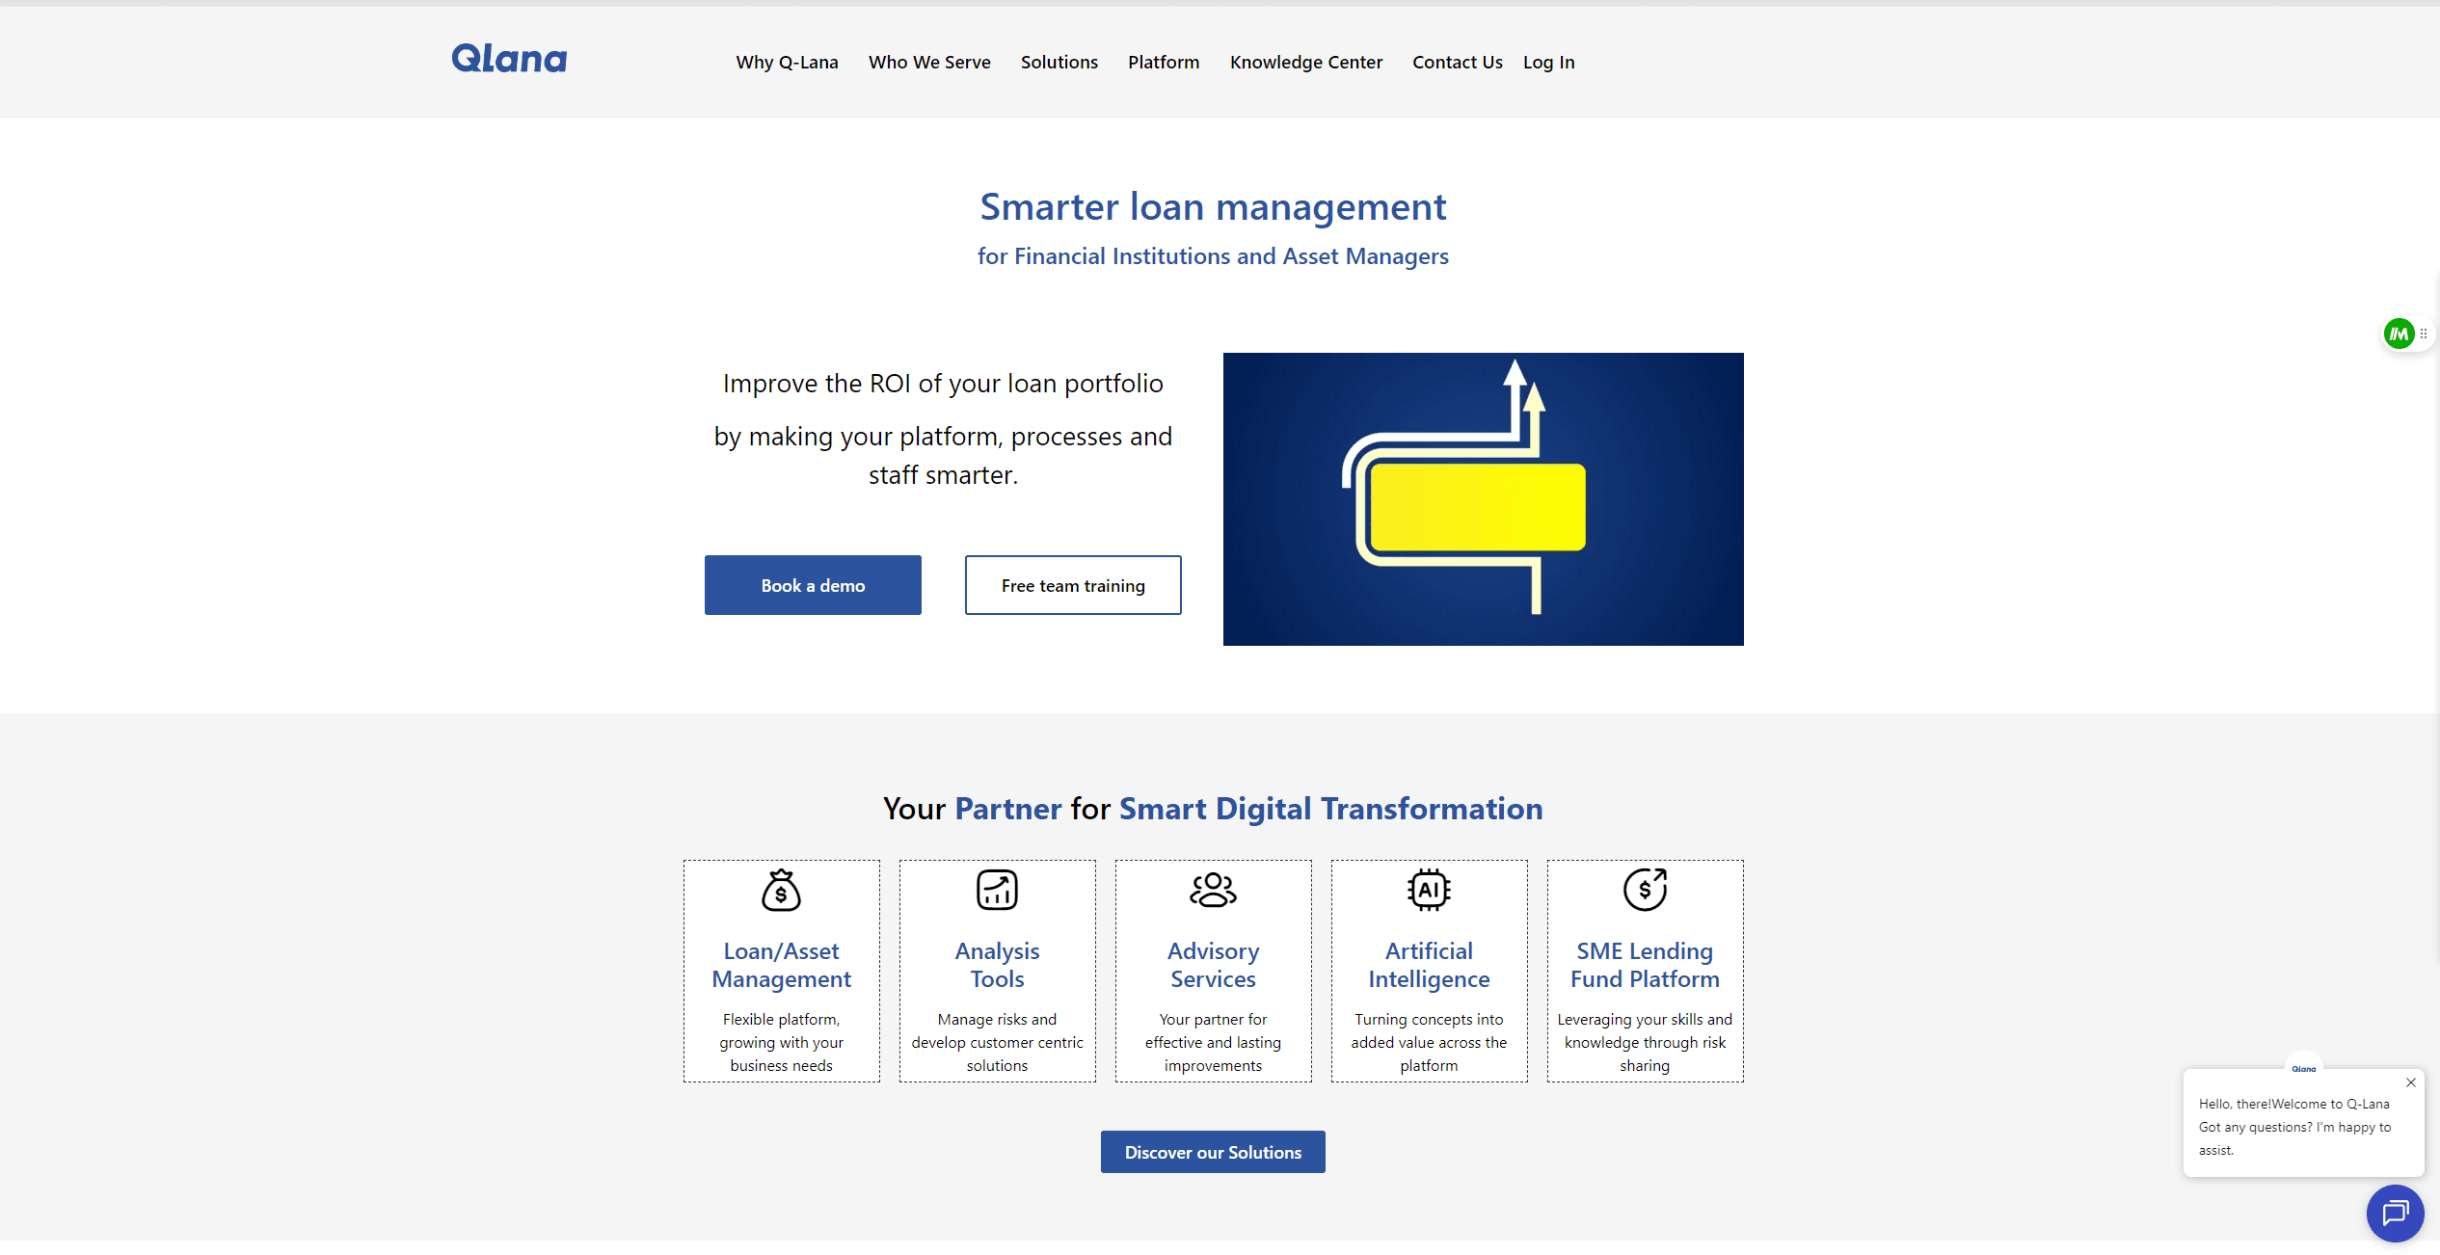The width and height of the screenshot is (2440, 1255).
Task: Open the Knowledge Center menu
Action: click(1305, 63)
